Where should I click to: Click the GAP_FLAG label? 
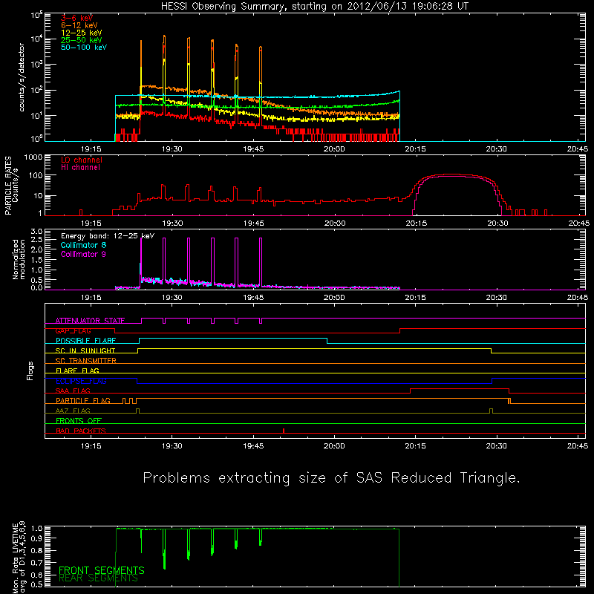[73, 330]
